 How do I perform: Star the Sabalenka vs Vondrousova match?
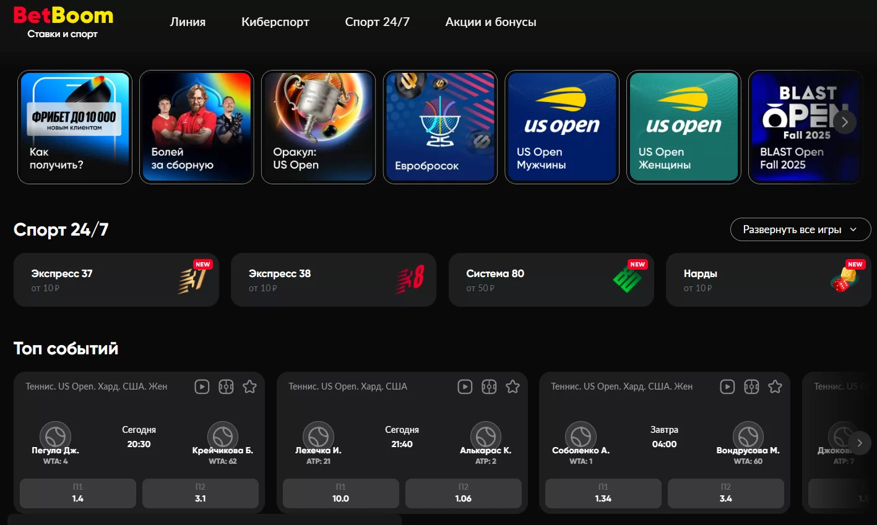pyautogui.click(x=775, y=386)
